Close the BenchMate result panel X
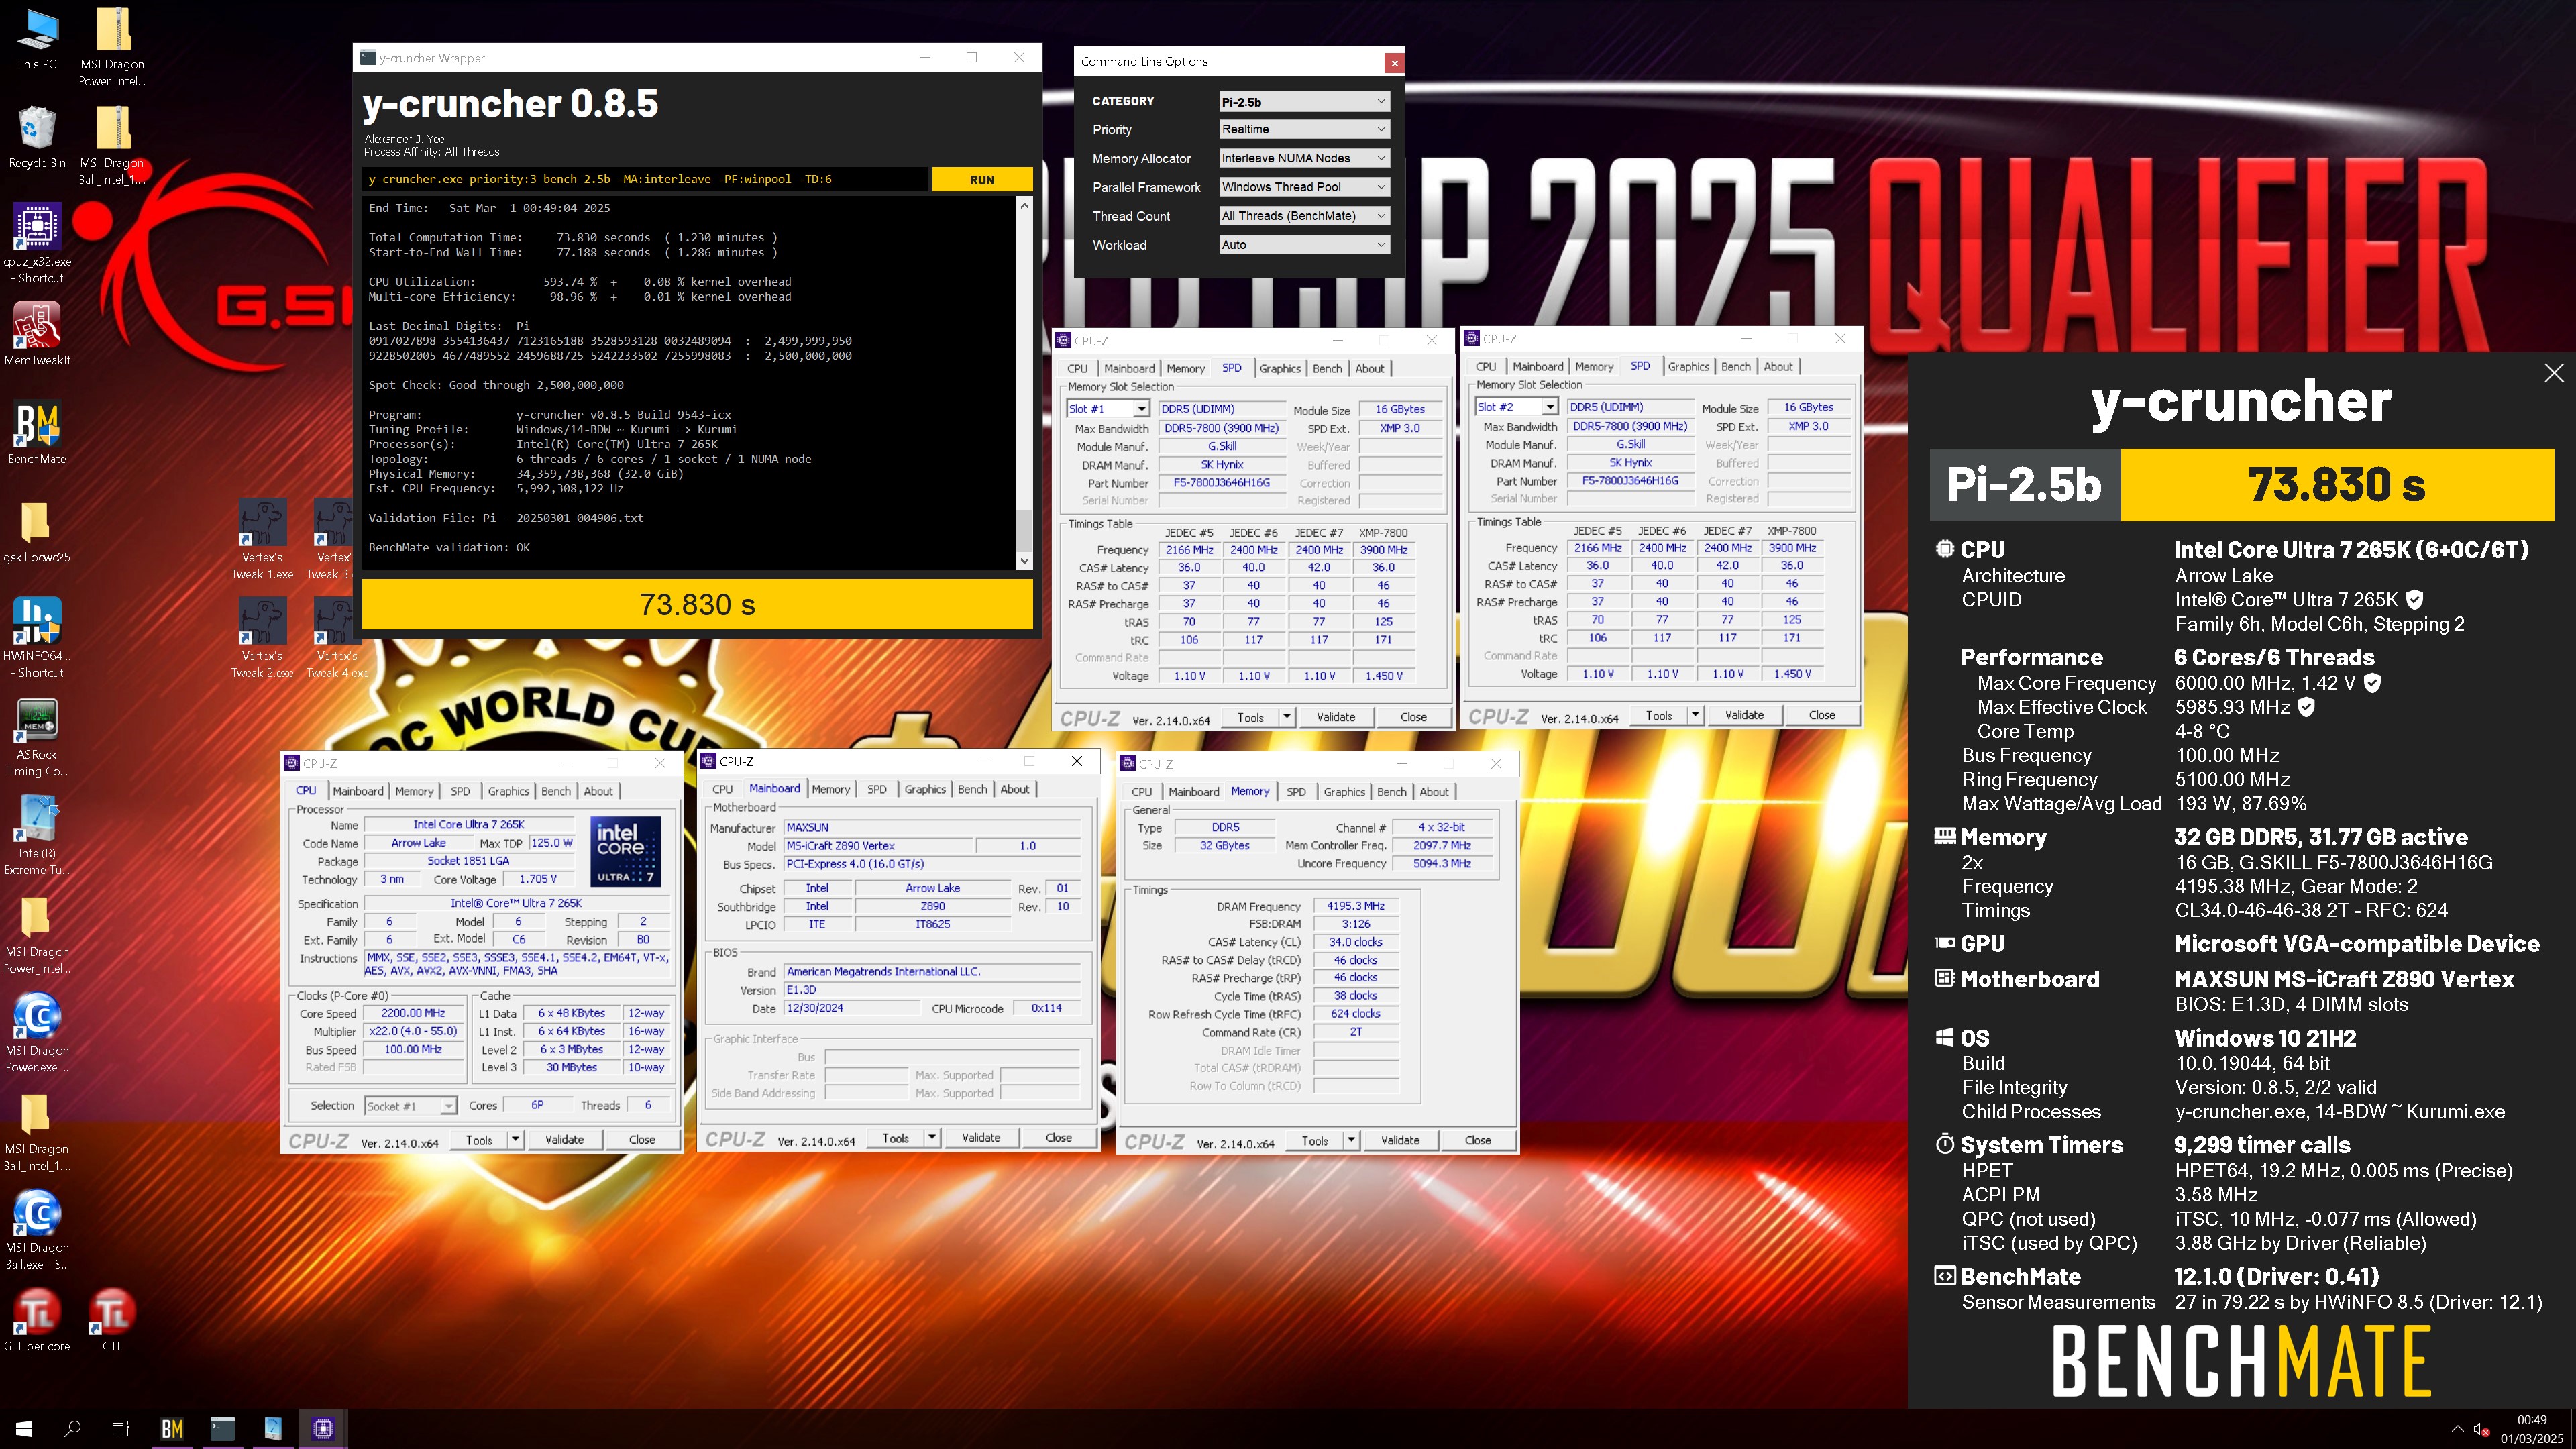This screenshot has height=1449, width=2576. tap(2553, 373)
